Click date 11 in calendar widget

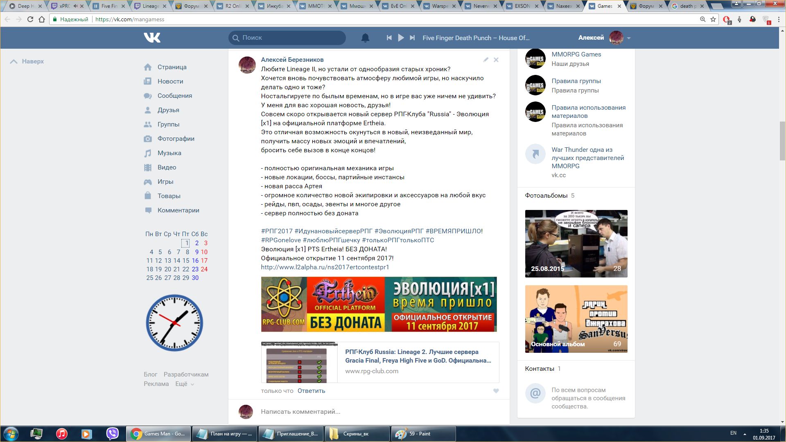click(x=149, y=261)
